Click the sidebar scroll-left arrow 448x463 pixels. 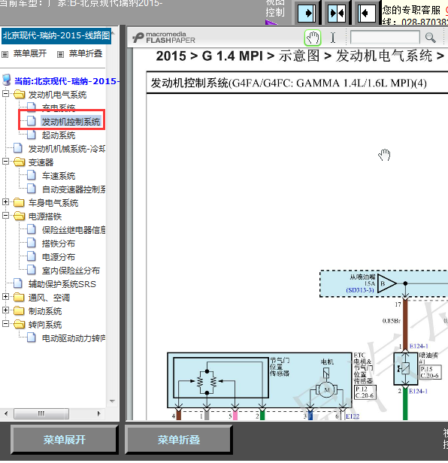click(x=6, y=413)
